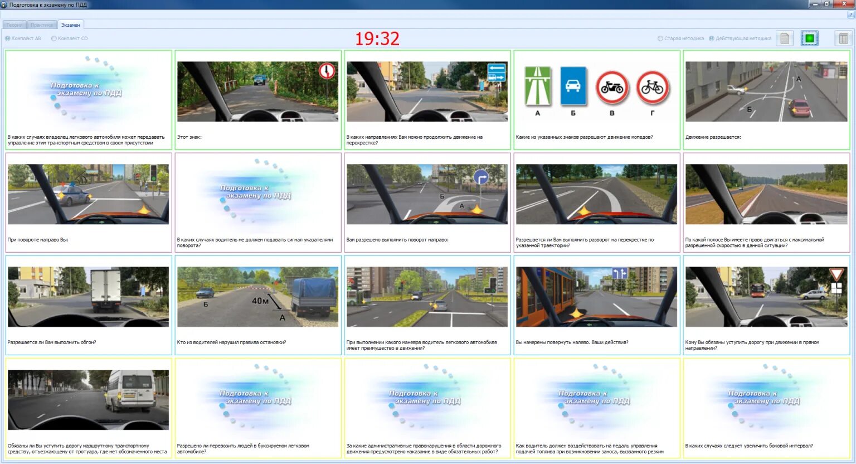Open the маршрутному транспортному средству question
This screenshot has width=856, height=464.
click(x=89, y=408)
